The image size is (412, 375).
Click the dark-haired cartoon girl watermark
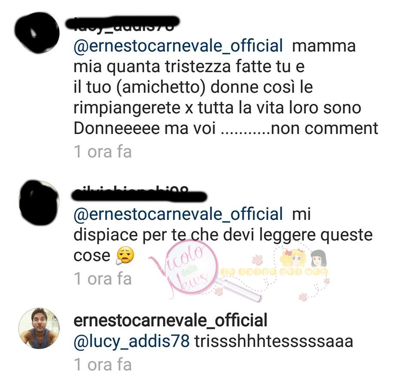coord(318,259)
